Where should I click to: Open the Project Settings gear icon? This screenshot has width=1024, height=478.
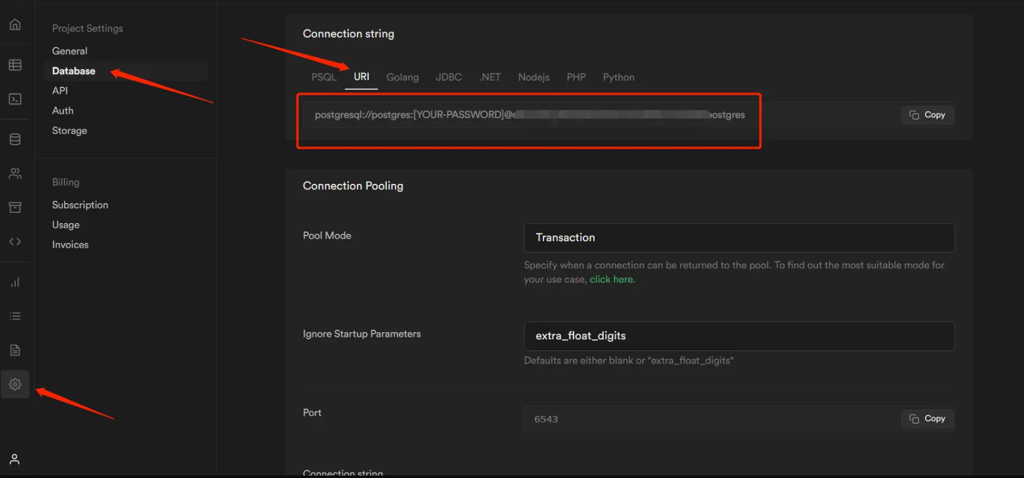pyautogui.click(x=15, y=384)
